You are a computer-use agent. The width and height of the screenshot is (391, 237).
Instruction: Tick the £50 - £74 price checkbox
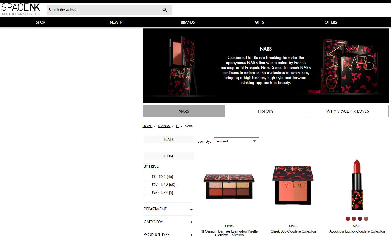pyautogui.click(x=147, y=193)
